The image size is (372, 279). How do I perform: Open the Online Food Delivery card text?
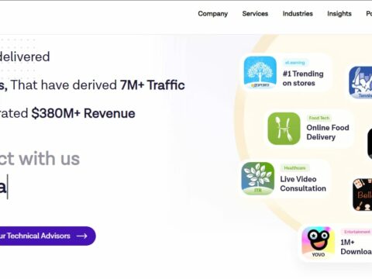point(328,133)
